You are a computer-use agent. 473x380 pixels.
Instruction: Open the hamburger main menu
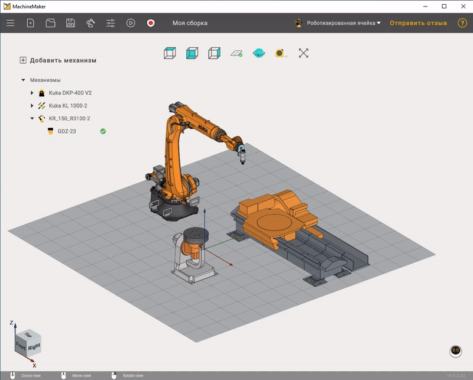click(10, 23)
